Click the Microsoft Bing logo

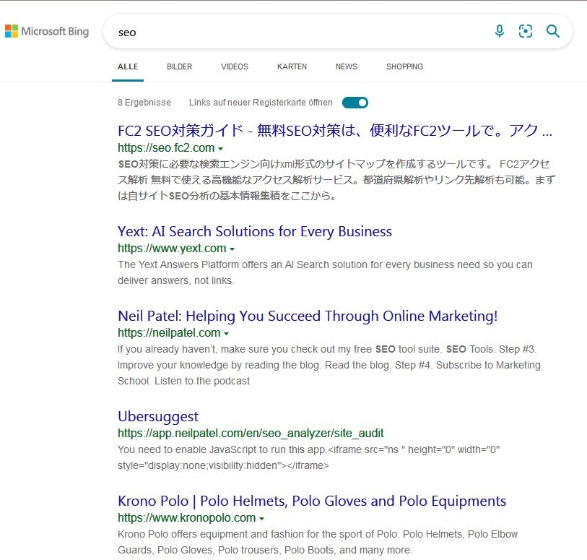47,31
